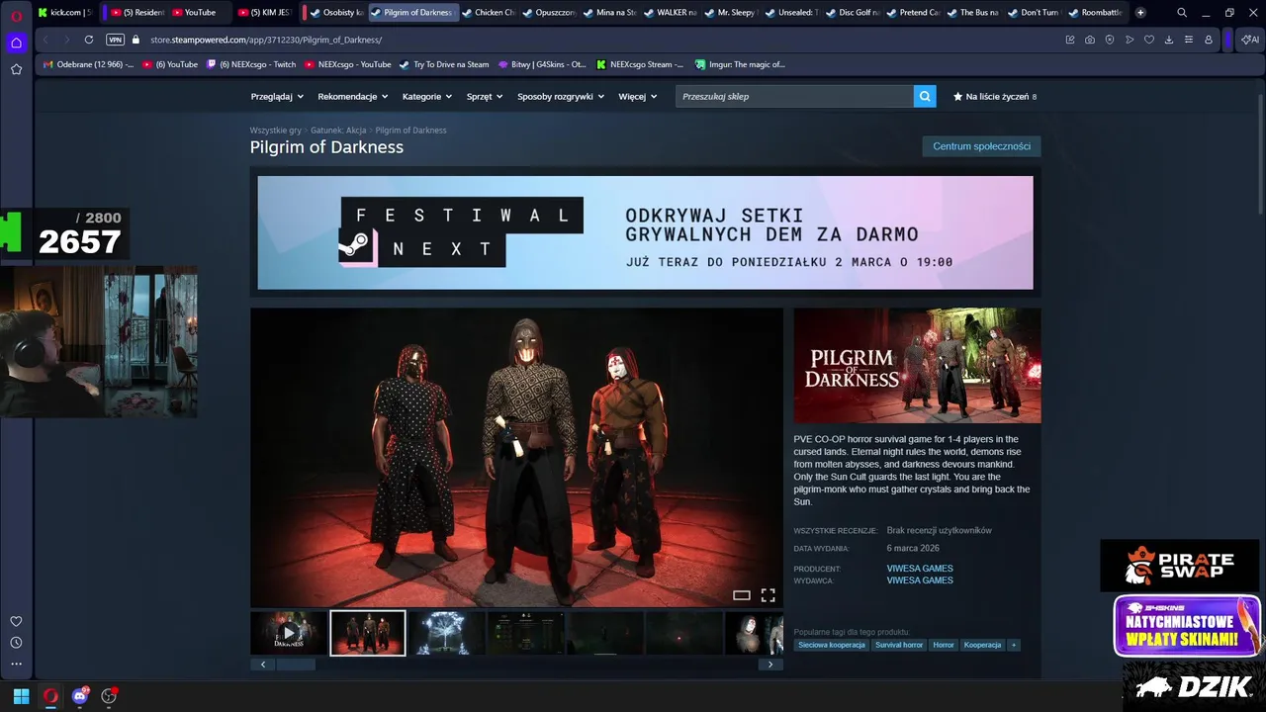Image resolution: width=1266 pixels, height=712 pixels.
Task: Click the VPN badge in address bar
Action: coord(115,40)
